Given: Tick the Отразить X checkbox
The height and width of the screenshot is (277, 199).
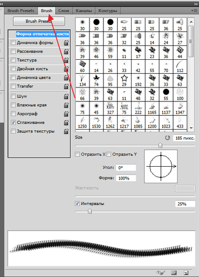Looking at the screenshot, I should click(77, 154).
